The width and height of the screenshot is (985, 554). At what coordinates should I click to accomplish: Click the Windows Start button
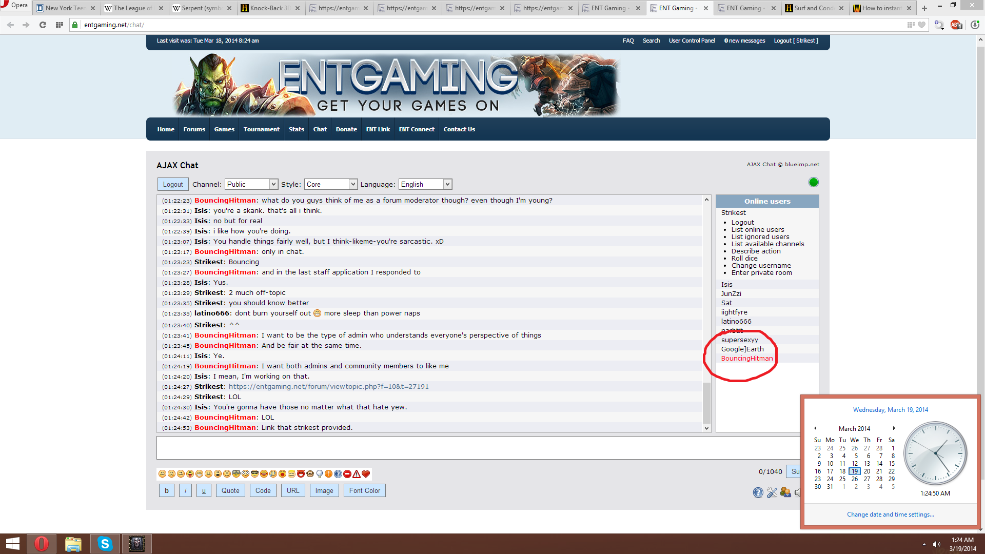click(x=12, y=544)
